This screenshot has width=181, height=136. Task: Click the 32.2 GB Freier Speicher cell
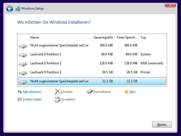132,81
